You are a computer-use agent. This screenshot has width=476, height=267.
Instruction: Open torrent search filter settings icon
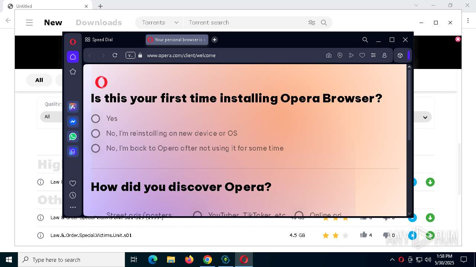(x=312, y=23)
